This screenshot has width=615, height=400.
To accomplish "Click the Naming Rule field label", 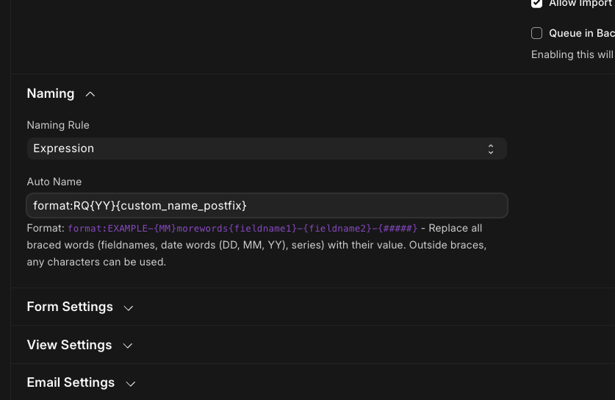I will (x=58, y=125).
